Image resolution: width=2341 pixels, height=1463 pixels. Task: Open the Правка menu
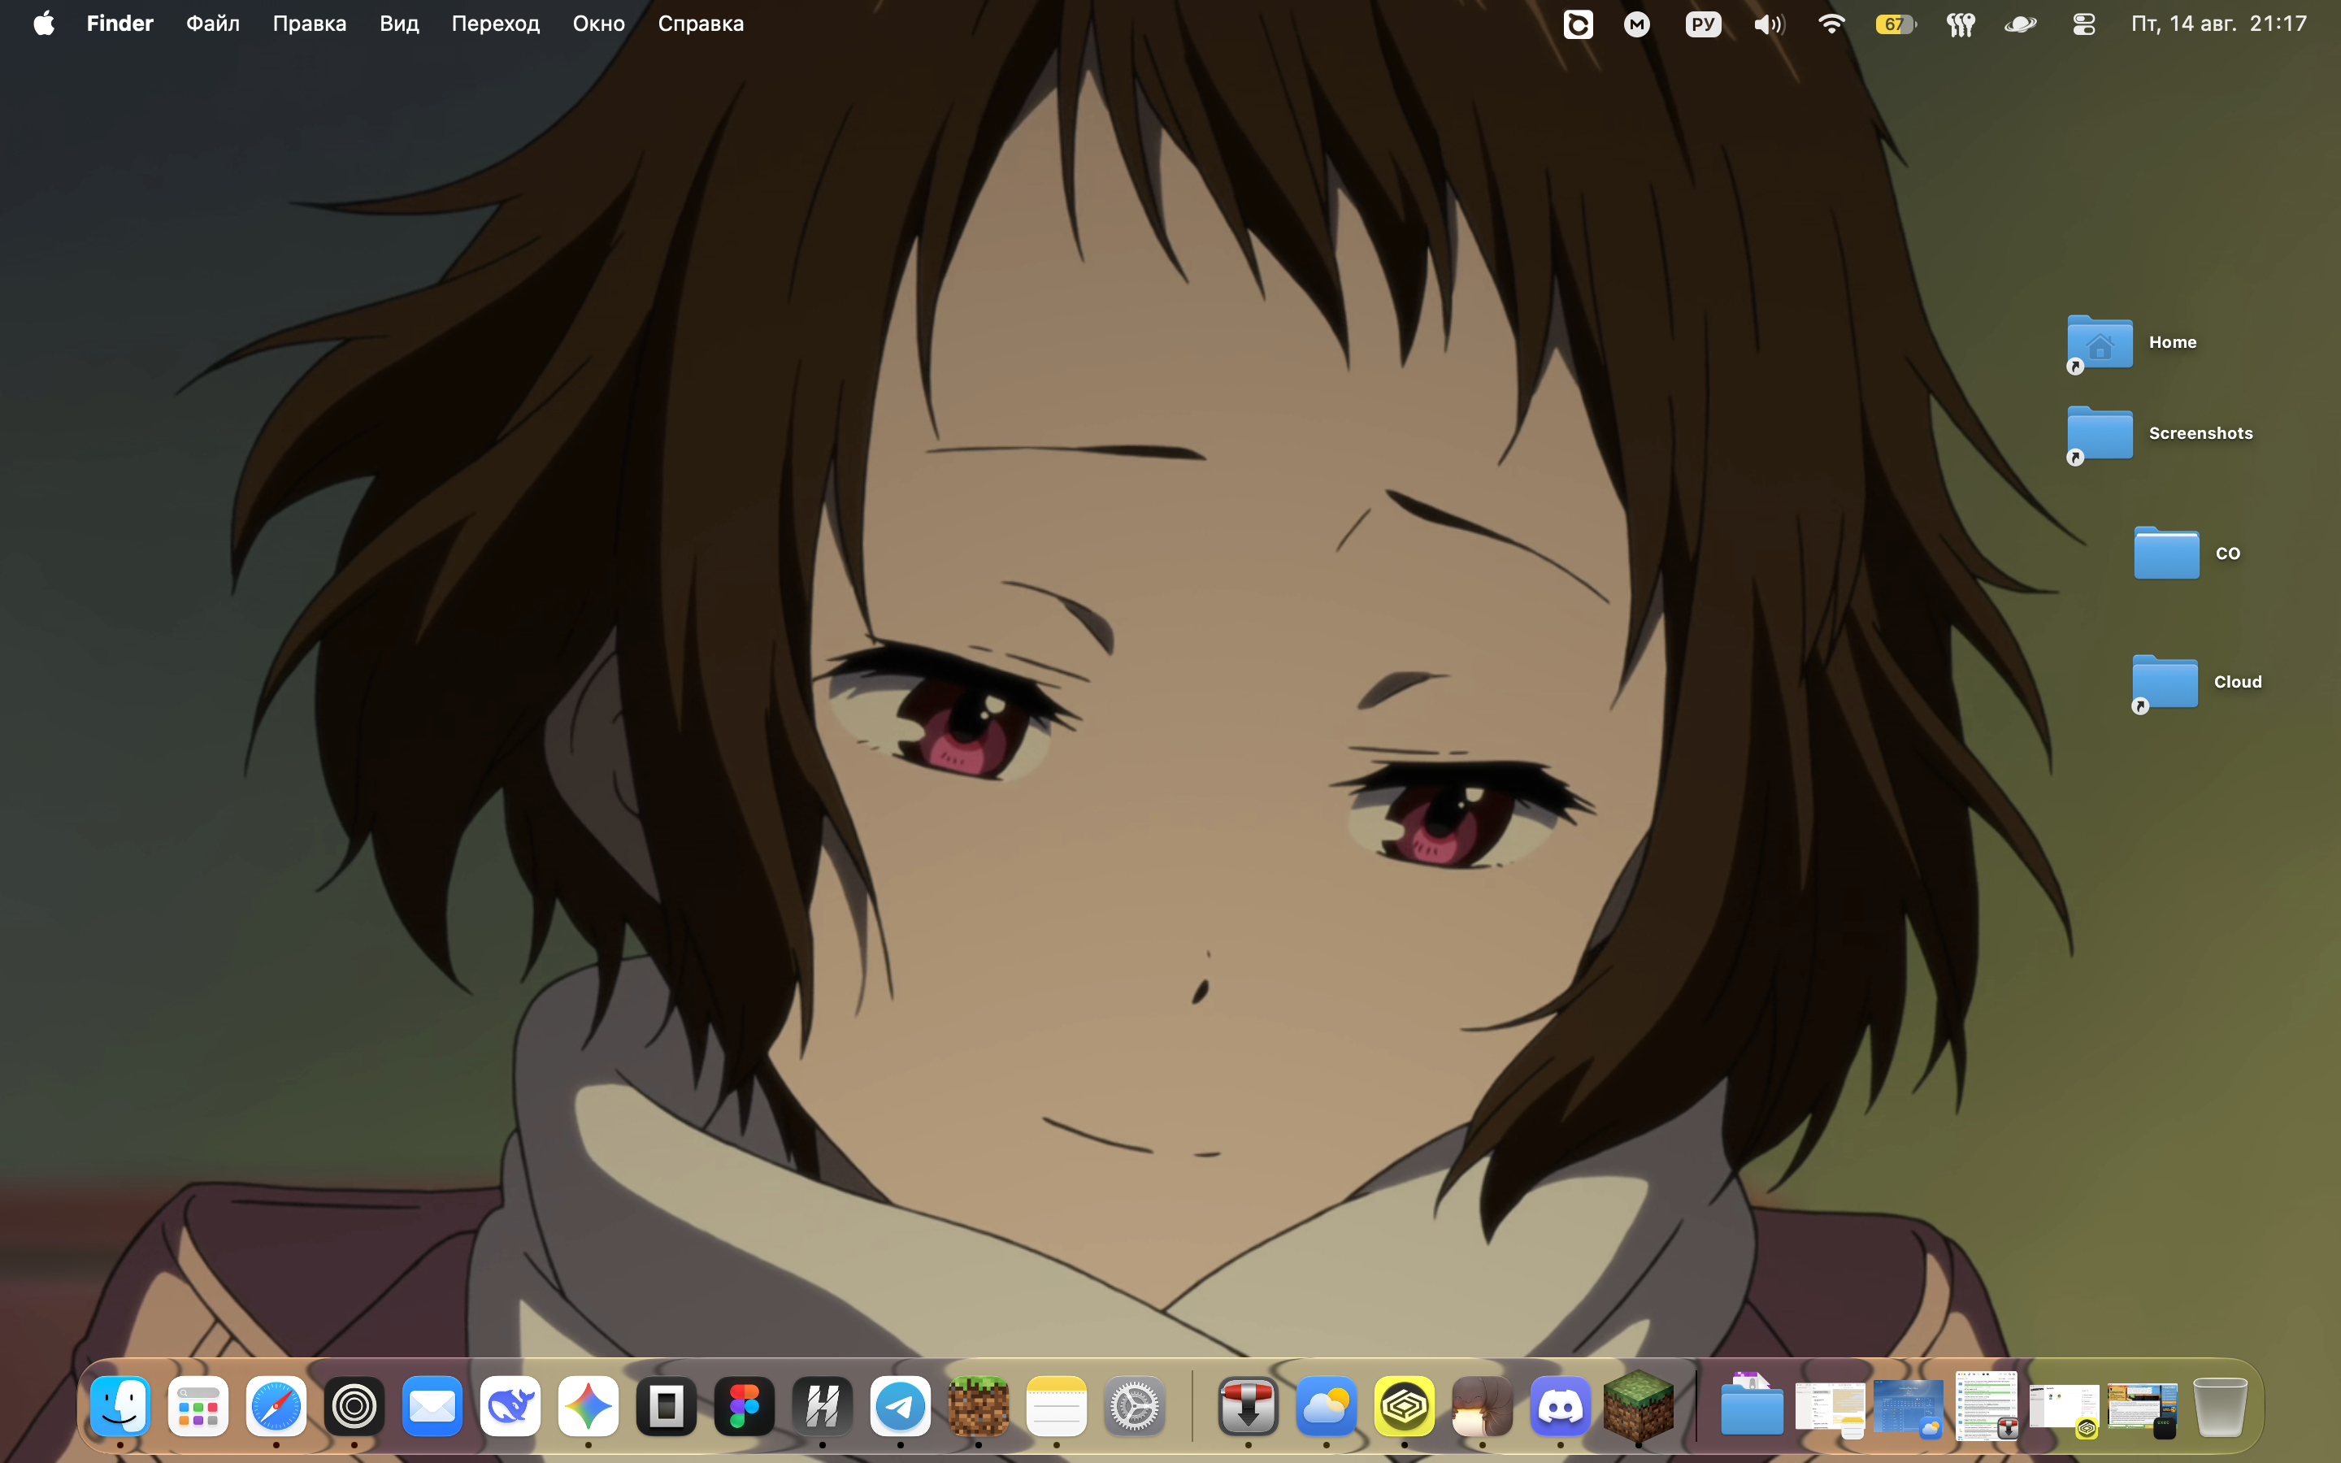click(310, 24)
